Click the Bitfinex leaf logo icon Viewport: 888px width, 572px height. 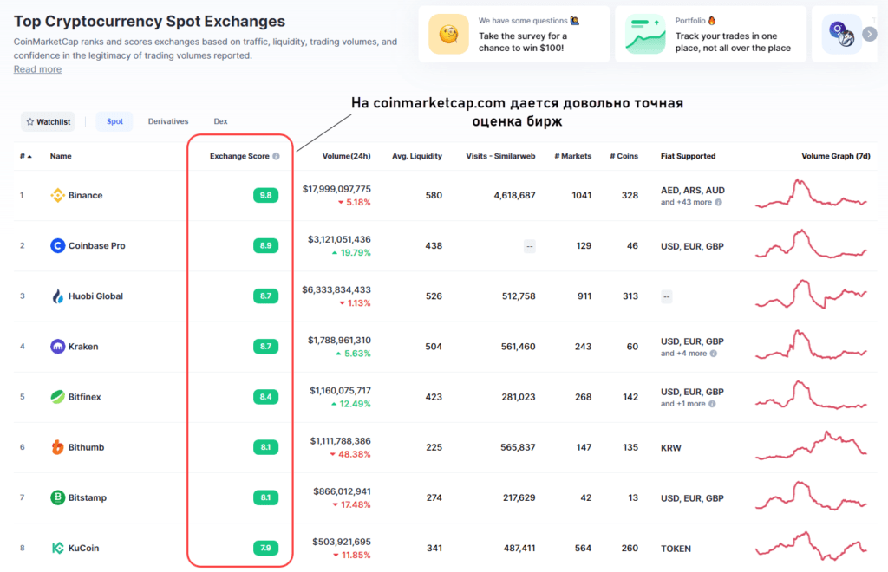[x=58, y=397]
